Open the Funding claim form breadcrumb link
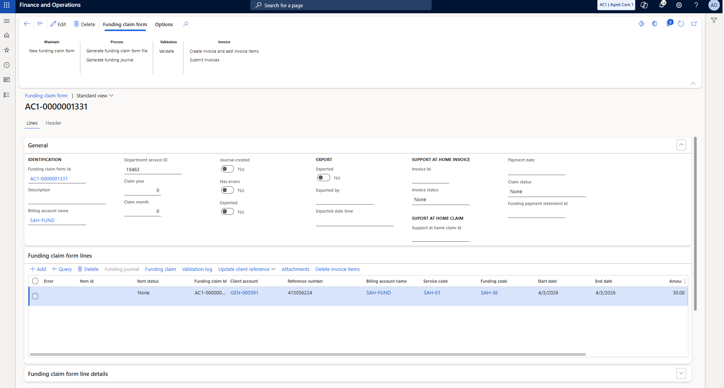 (x=46, y=96)
